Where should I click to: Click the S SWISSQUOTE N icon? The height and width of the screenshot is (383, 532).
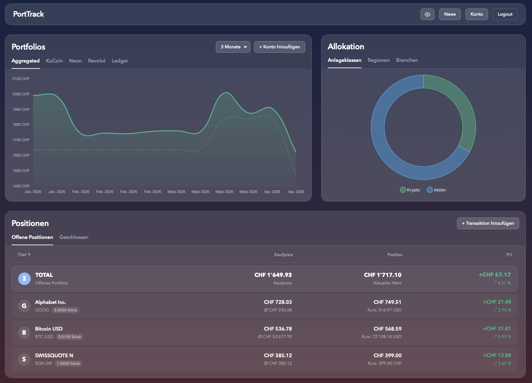click(24, 359)
